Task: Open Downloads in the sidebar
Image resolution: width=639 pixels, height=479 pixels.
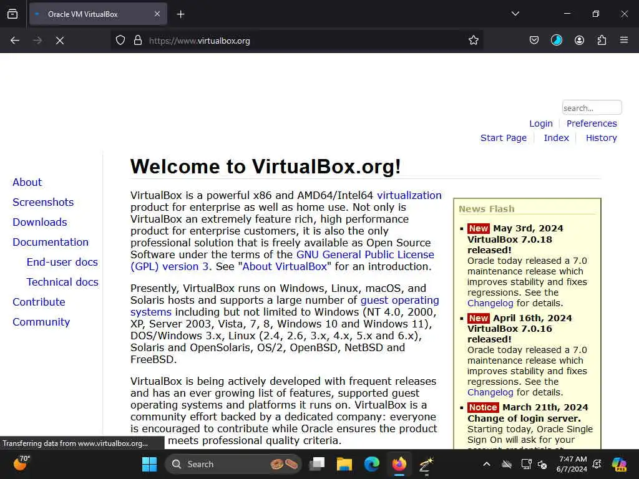Action: tap(39, 222)
